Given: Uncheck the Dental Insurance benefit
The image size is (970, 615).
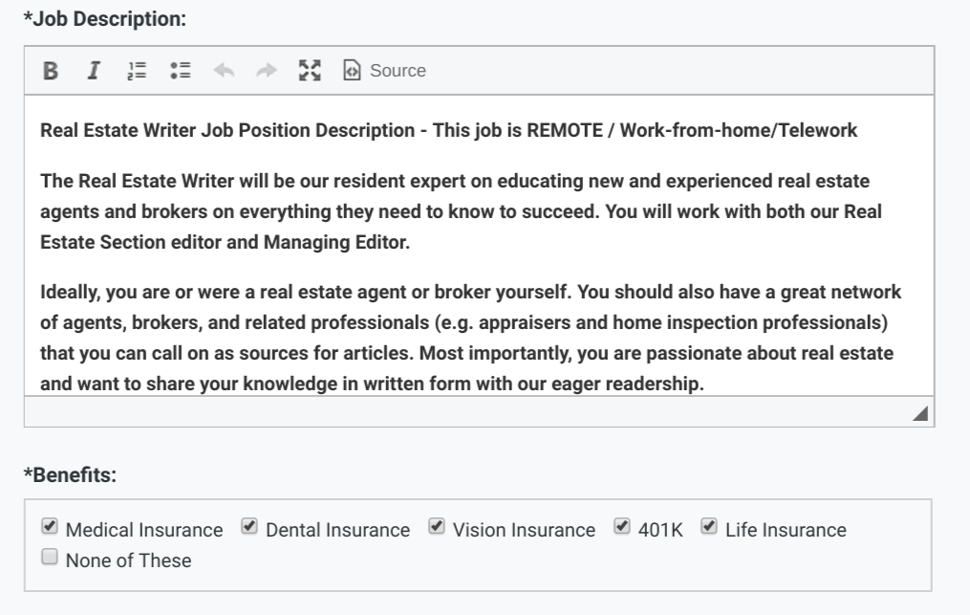Looking at the screenshot, I should (x=249, y=526).
